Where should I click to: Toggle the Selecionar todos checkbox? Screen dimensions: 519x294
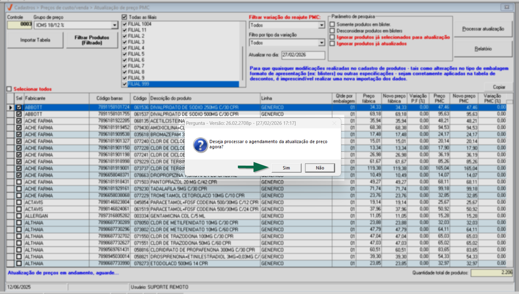click(x=9, y=89)
